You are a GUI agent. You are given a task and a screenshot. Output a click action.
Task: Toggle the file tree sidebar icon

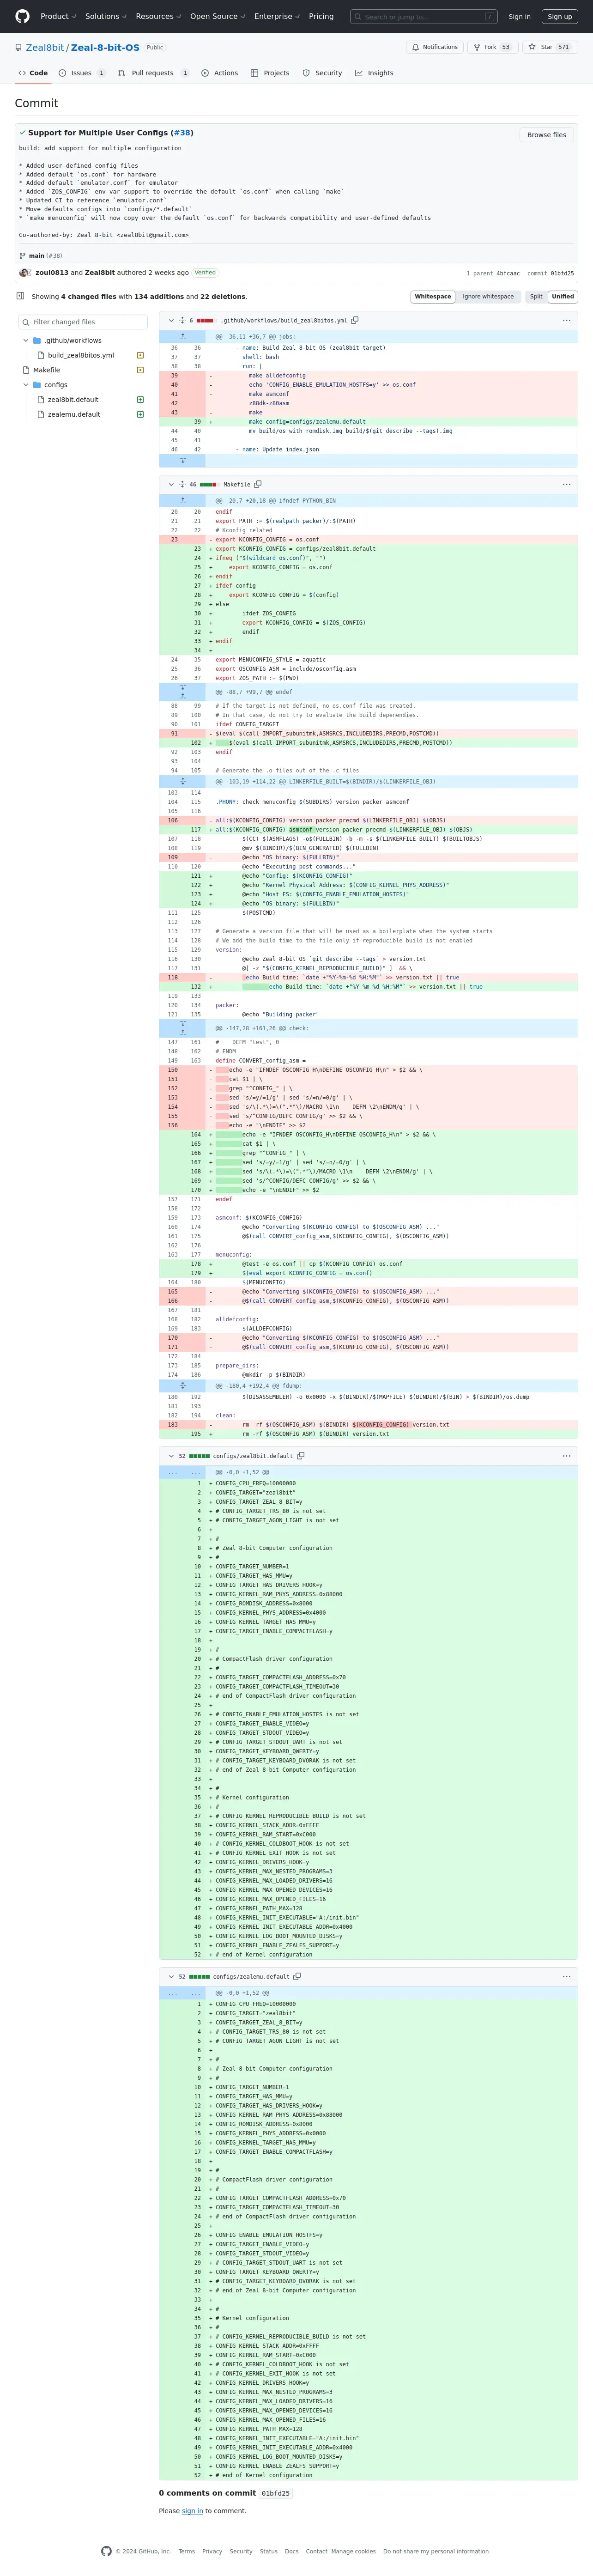coord(20,296)
